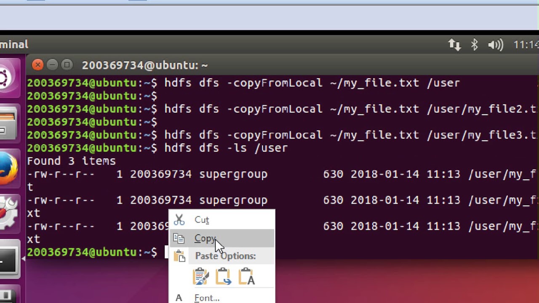Viewport: 539px width, 303px height.
Task: Click the 'Found 3 items' output line
Action: pos(71,161)
